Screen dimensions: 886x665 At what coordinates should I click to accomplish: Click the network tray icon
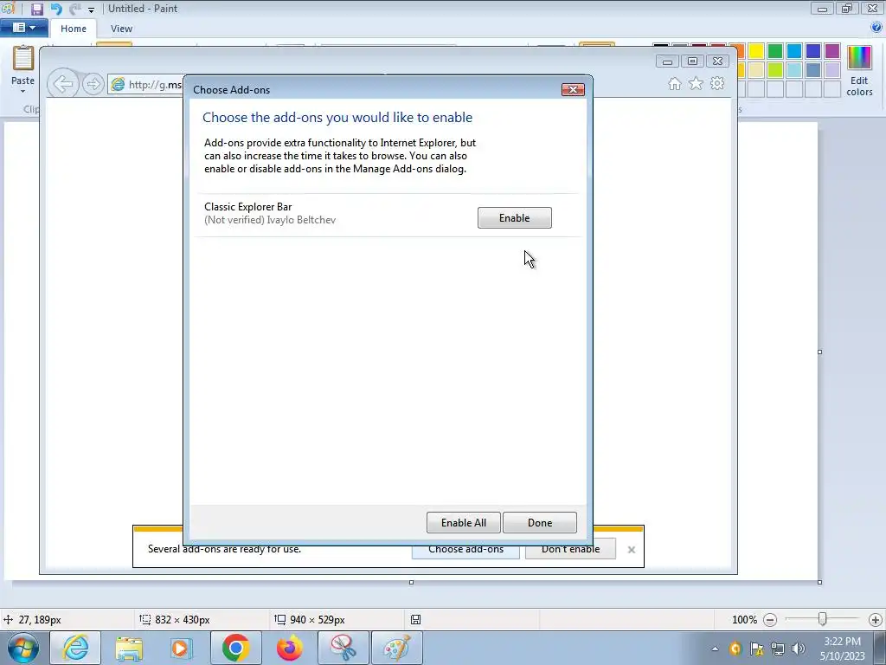click(x=778, y=649)
